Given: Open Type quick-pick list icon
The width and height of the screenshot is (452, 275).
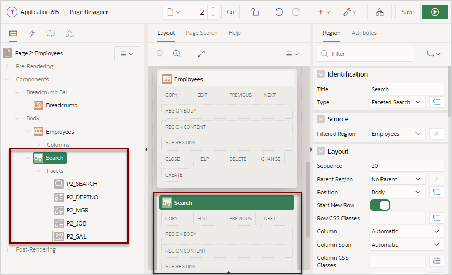Looking at the screenshot, I should tap(436, 102).
